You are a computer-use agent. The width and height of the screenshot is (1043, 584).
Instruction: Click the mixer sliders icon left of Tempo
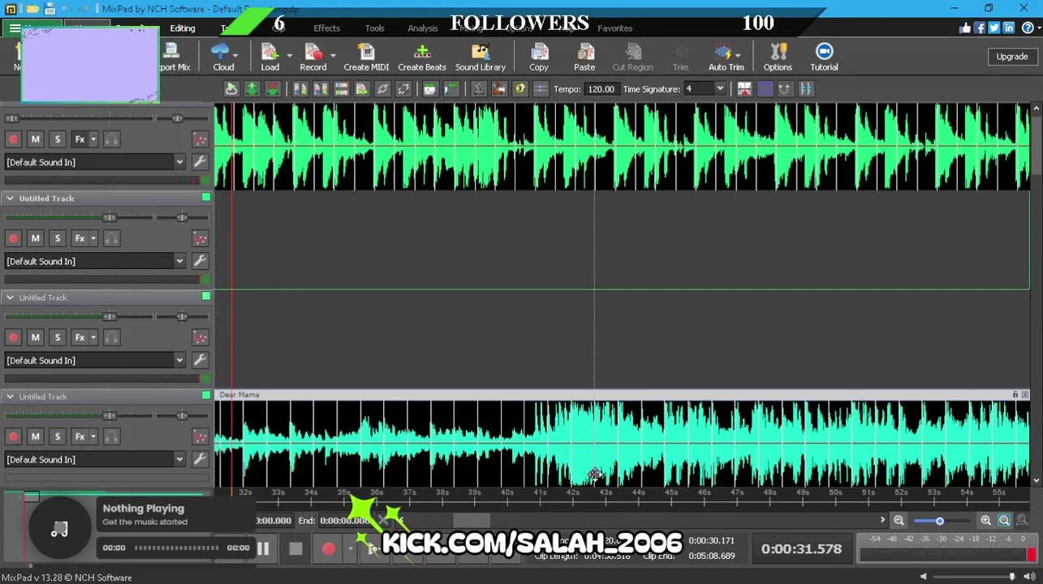(x=540, y=89)
